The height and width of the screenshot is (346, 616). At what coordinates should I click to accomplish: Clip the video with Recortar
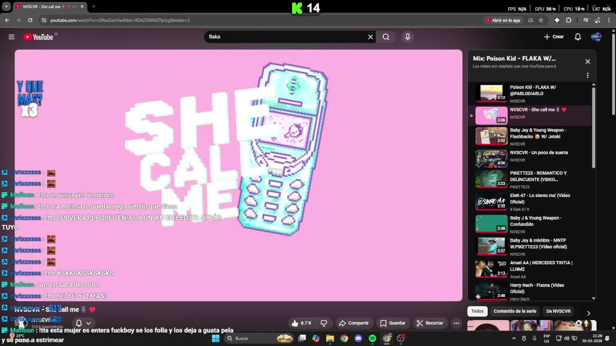pos(430,323)
